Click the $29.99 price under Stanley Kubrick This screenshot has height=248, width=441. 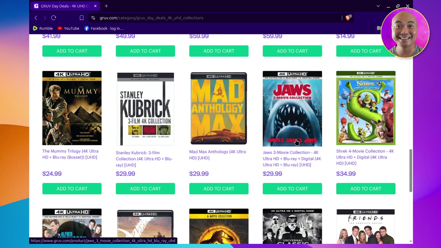[125, 174]
